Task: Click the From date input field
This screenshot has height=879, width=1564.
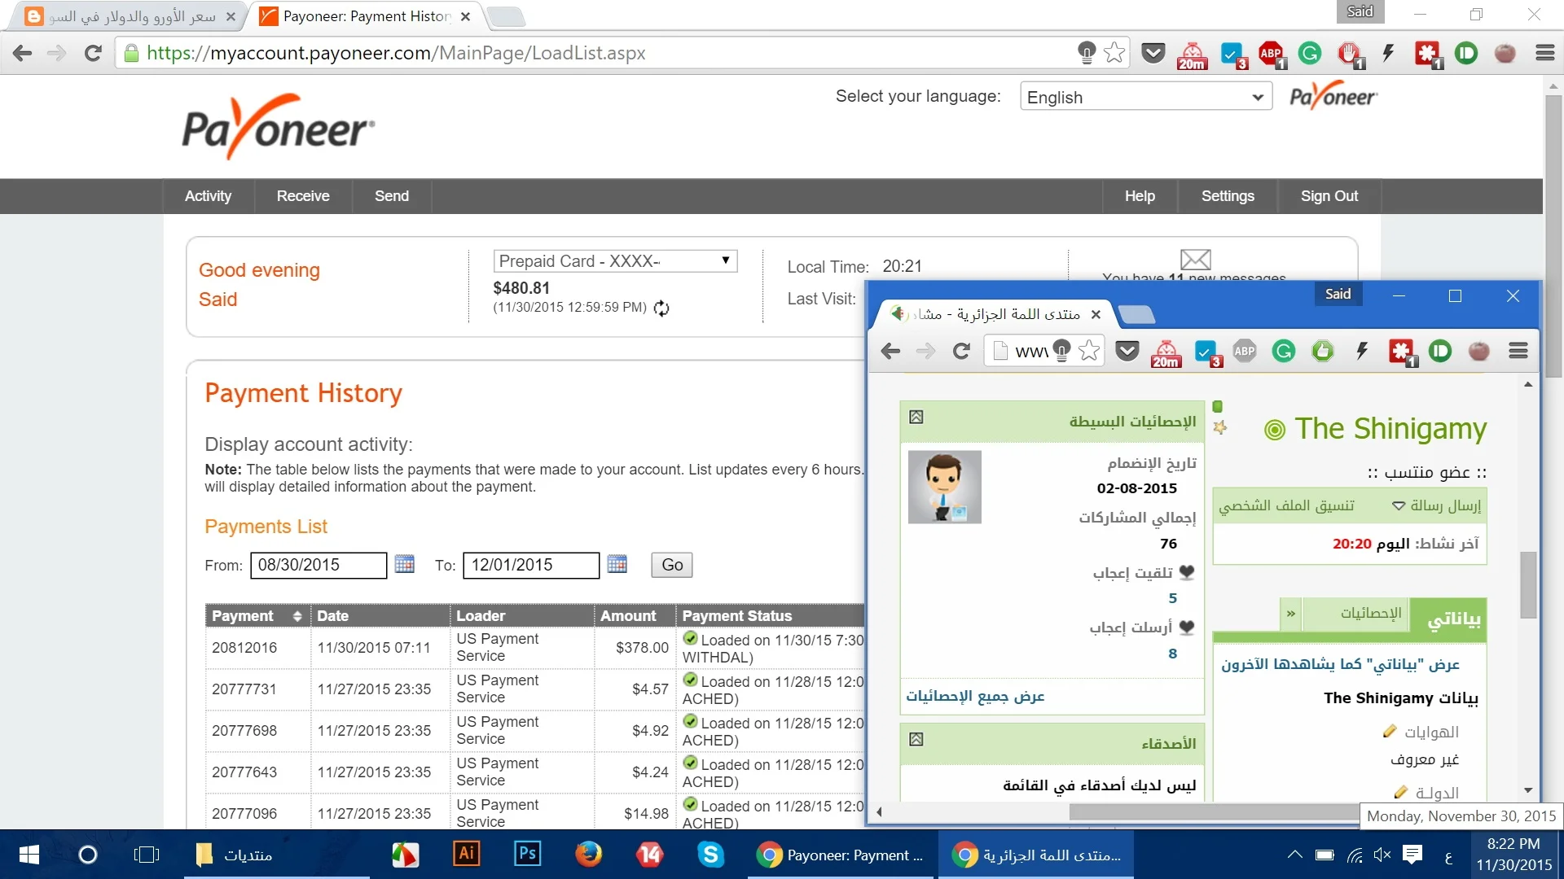Action: point(318,565)
